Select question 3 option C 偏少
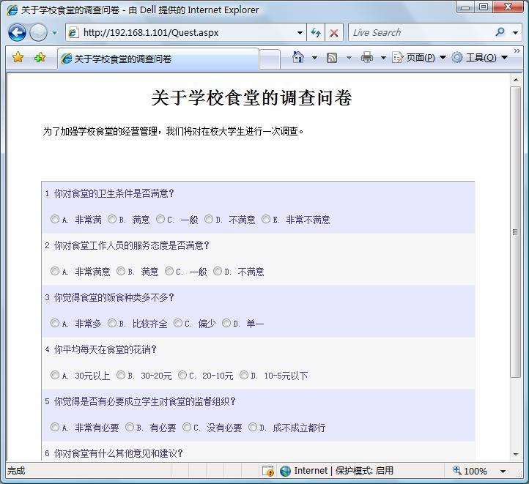 (x=178, y=323)
